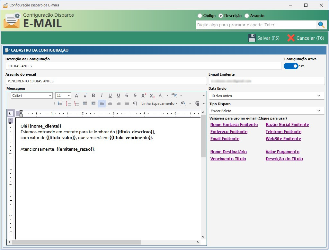Image resolution: width=329 pixels, height=250 pixels.
Task: Open the font color picker arrow
Action: [167, 96]
